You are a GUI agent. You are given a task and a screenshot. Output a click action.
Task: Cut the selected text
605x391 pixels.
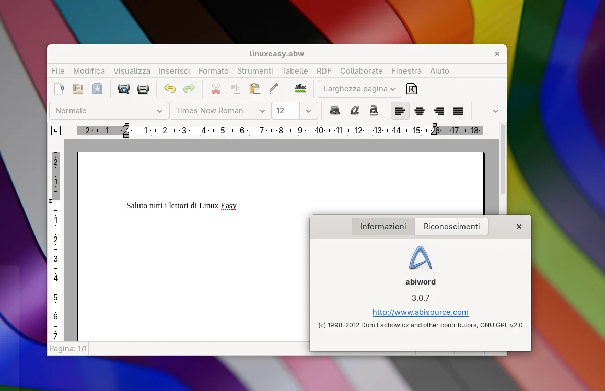(215, 89)
